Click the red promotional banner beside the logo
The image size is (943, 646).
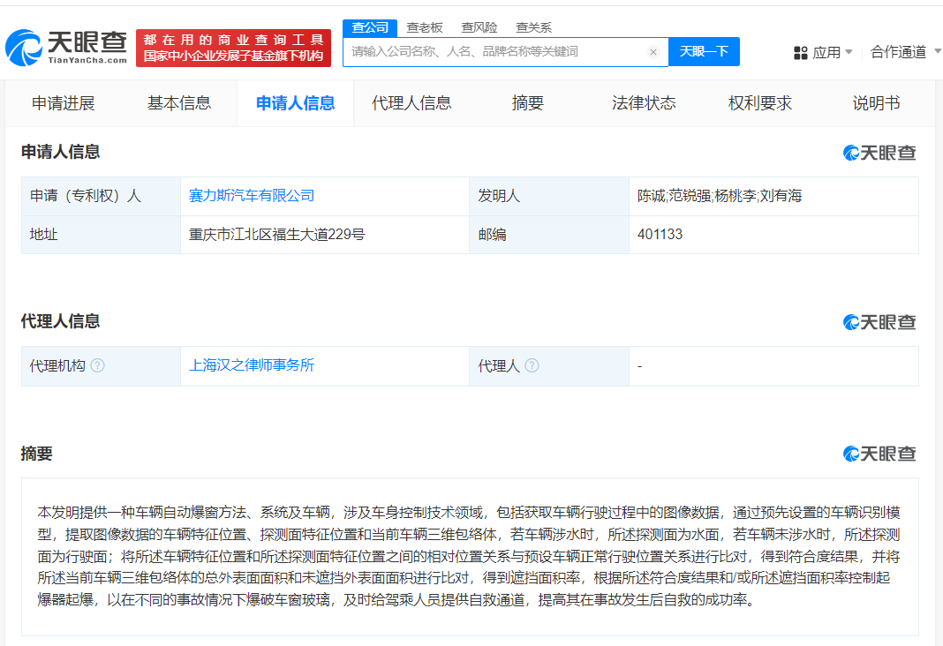[233, 48]
